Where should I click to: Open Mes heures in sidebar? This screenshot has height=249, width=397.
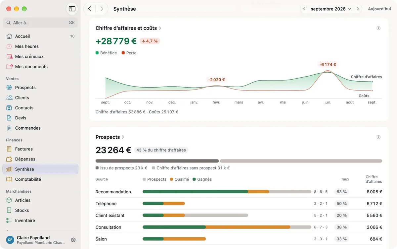(40, 46)
